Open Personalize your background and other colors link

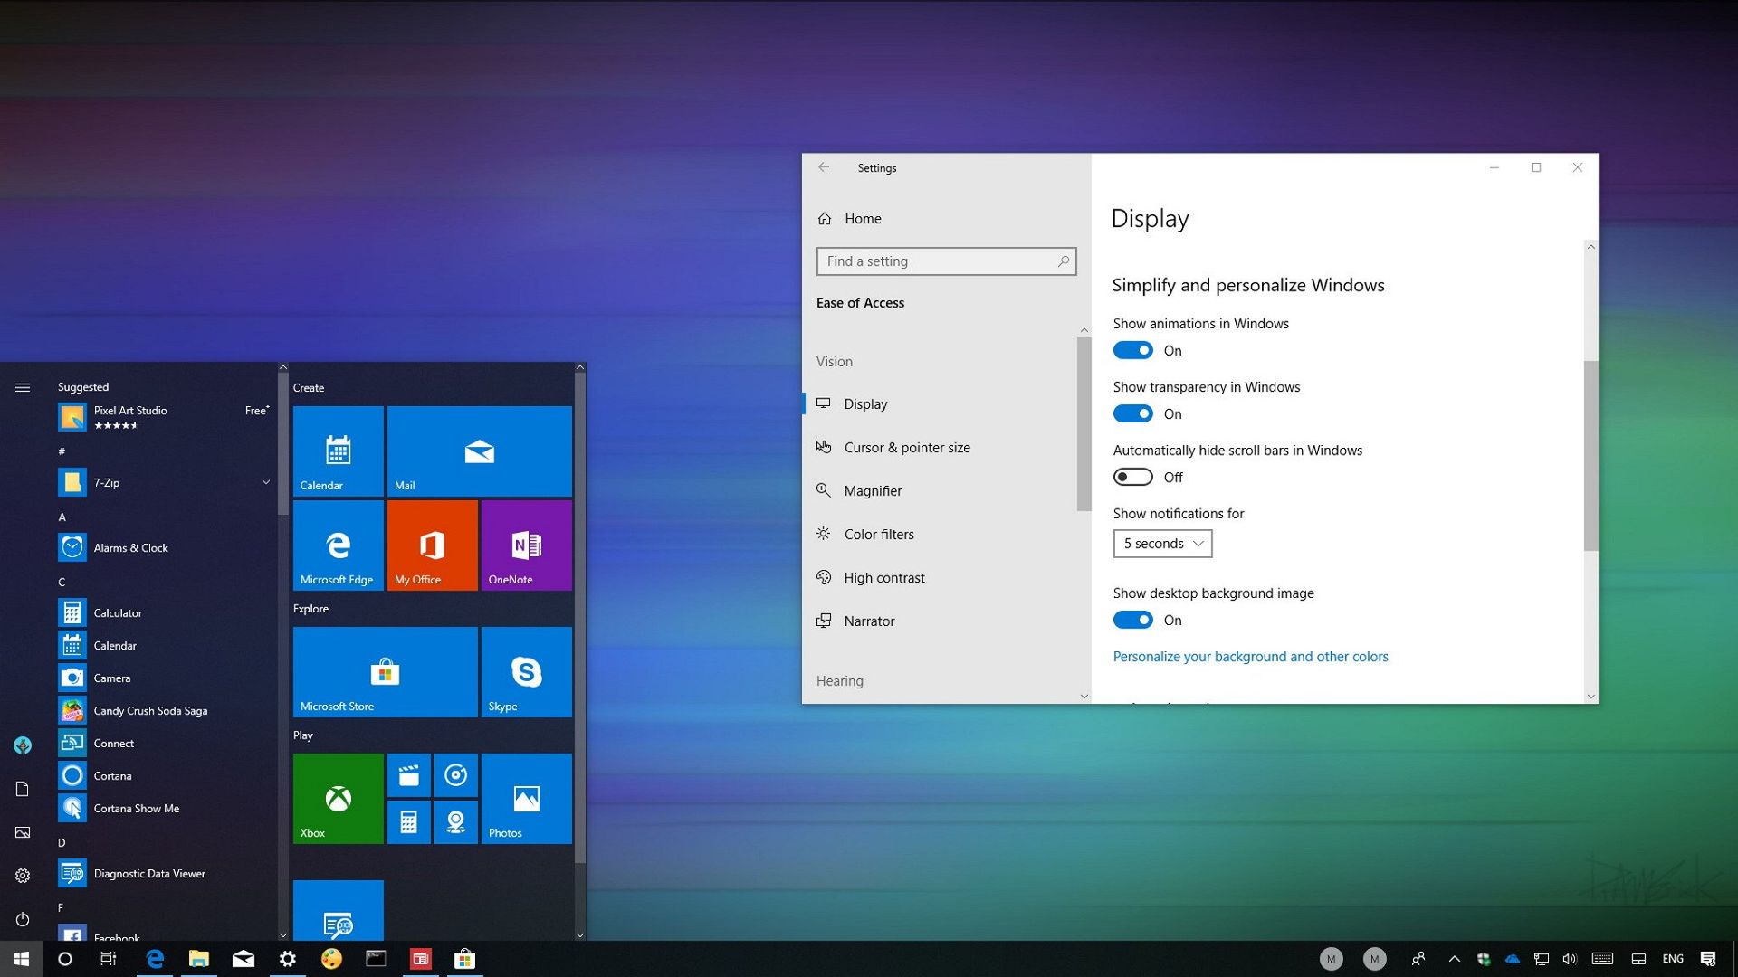(x=1250, y=656)
